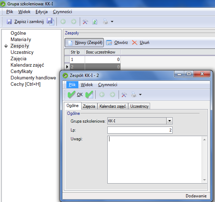This screenshot has height=202, width=215.
Task: Click the Usuń button with red X
Action: (141, 43)
